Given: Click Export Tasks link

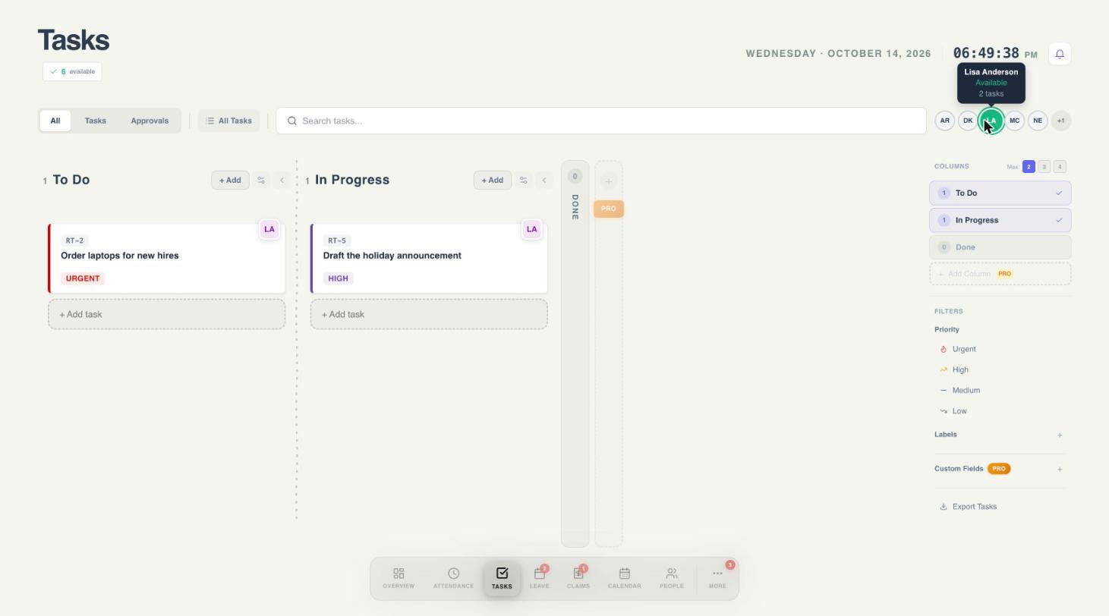Looking at the screenshot, I should click(969, 507).
